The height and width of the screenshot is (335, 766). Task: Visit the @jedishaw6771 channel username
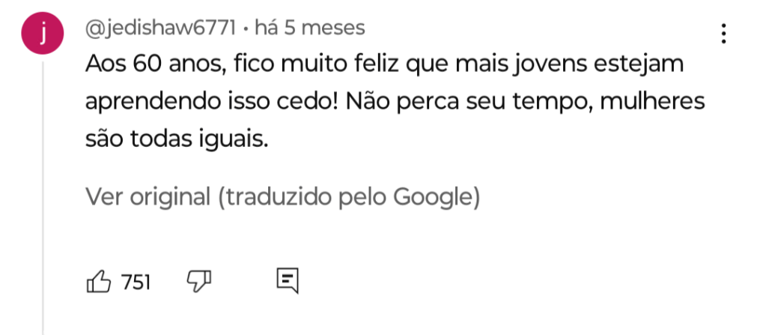[x=161, y=28]
